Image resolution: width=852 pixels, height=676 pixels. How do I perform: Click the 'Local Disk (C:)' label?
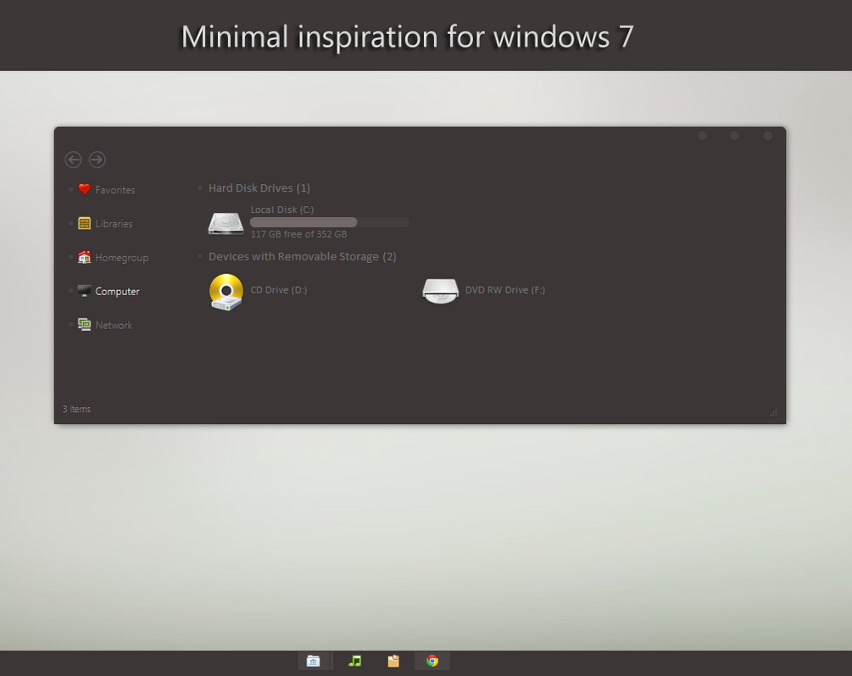[282, 210]
